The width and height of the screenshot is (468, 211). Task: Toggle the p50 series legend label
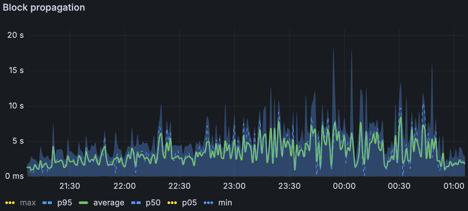[x=153, y=202]
